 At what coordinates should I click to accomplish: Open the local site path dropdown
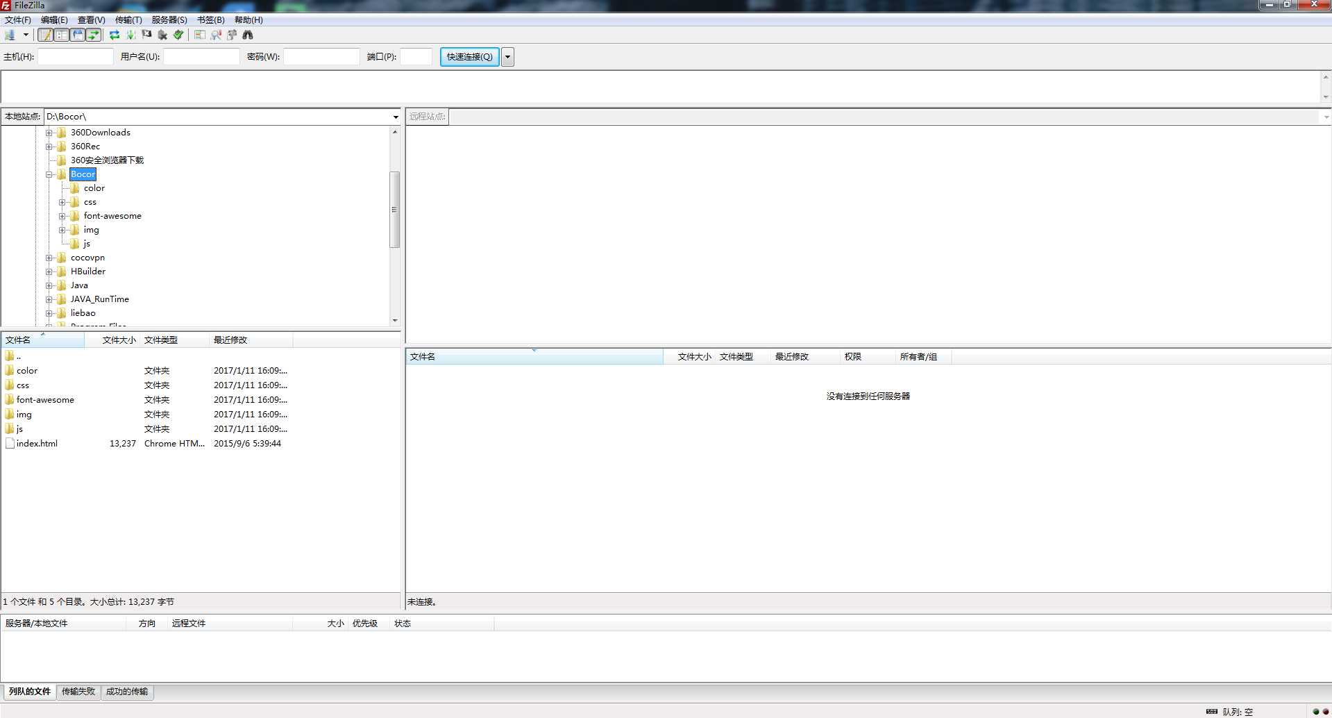[x=396, y=117]
